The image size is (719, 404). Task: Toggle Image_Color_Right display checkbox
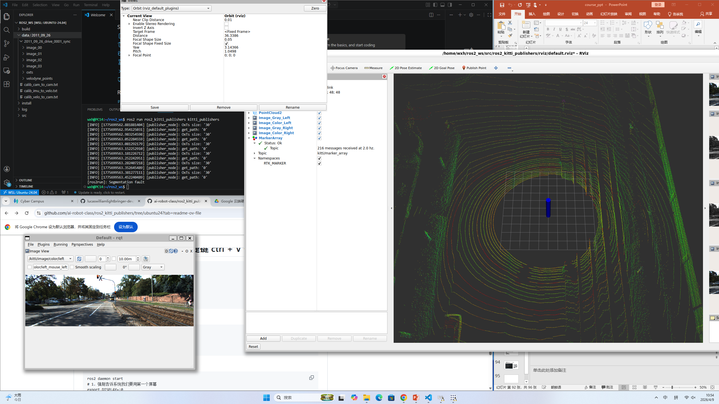319,133
